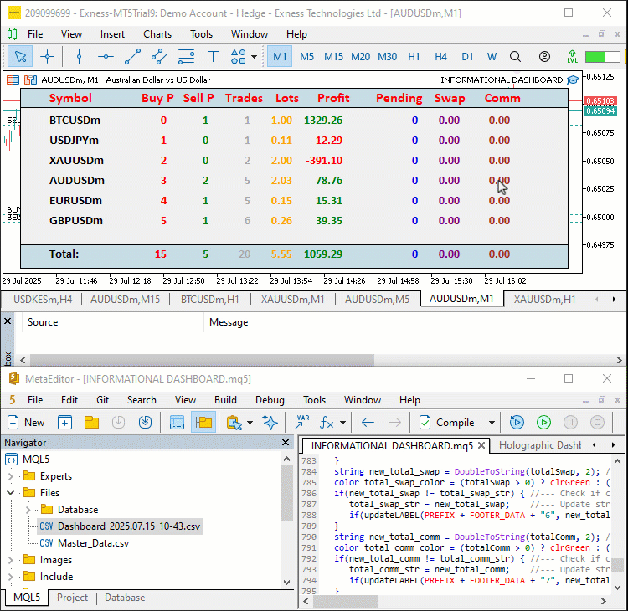Select the horizontal line drawing tool

[x=106, y=56]
